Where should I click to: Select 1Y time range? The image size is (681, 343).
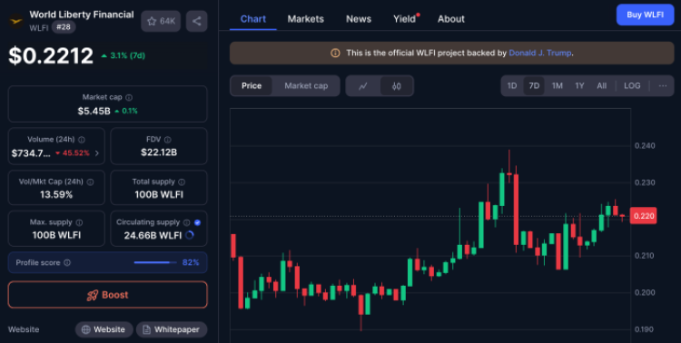580,86
